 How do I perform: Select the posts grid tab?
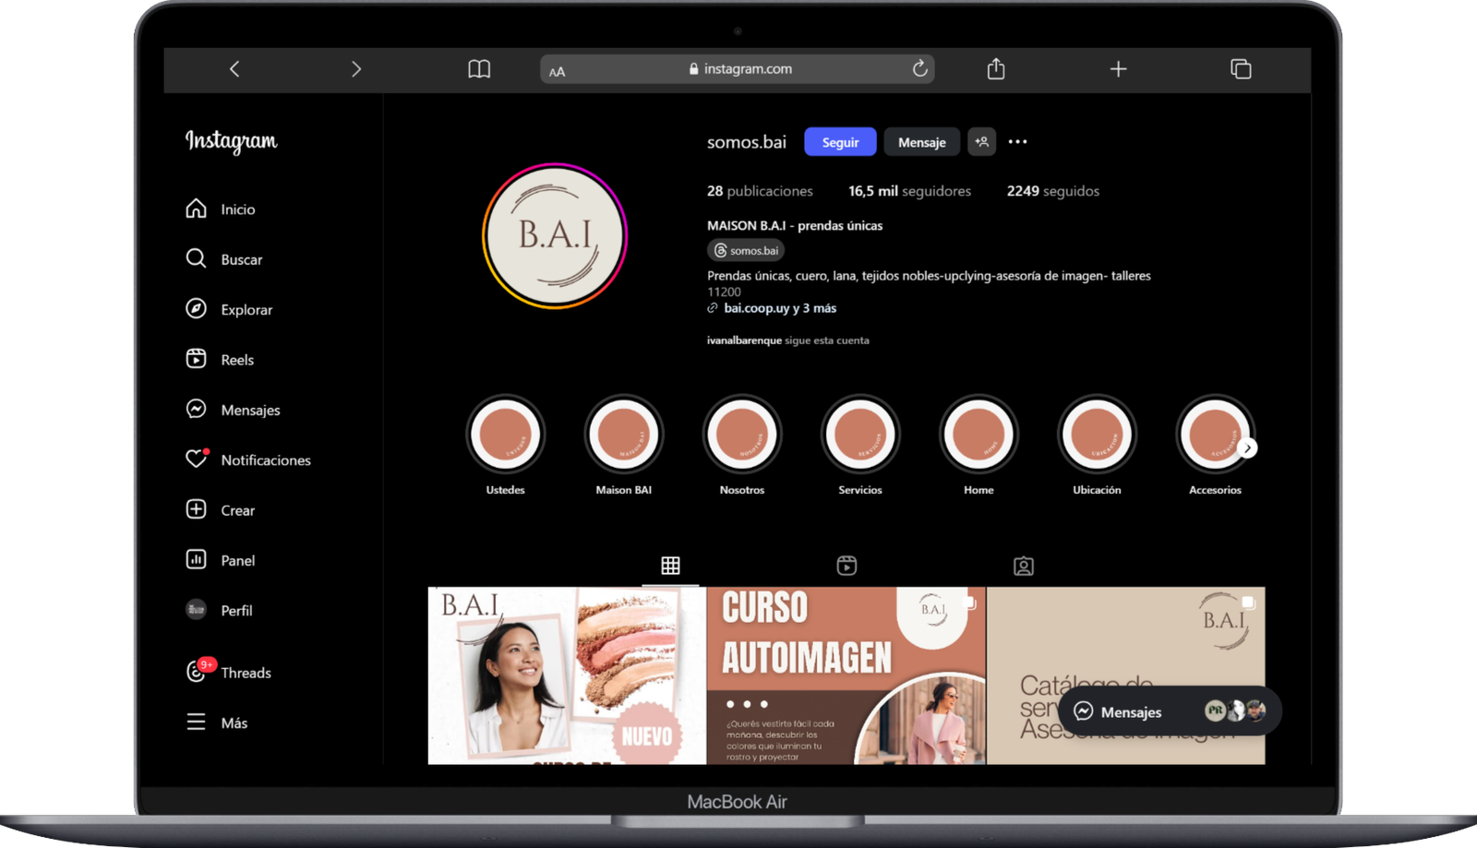pos(670,566)
